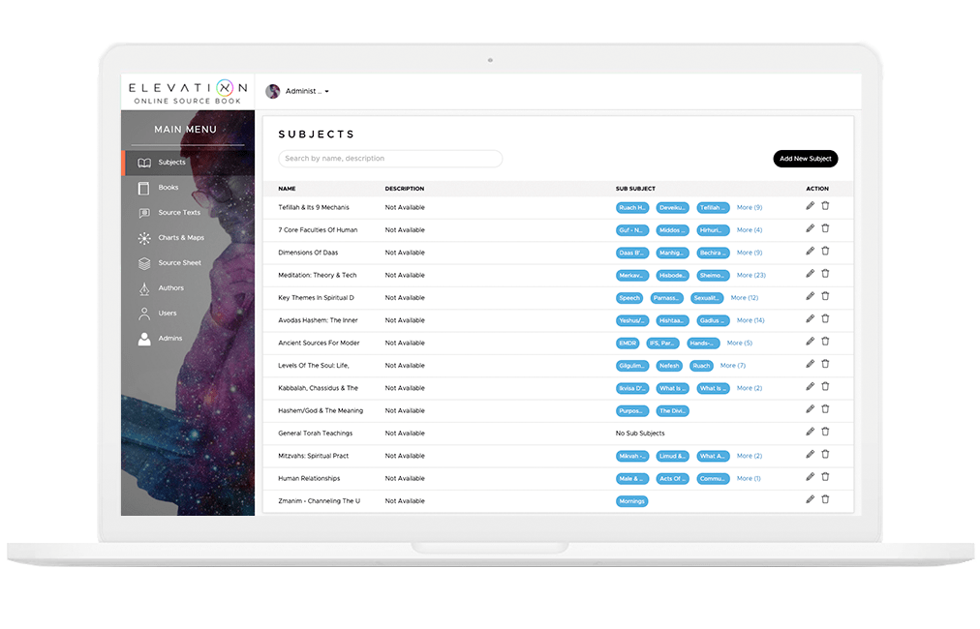Delete the 7 Core Faculties Of Human row
Viewport: 980px width, 629px height.
click(825, 228)
